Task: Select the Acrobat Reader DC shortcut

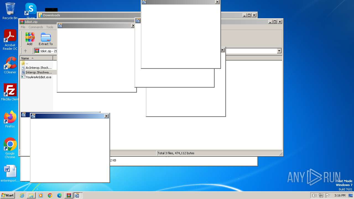Action: pos(10,40)
